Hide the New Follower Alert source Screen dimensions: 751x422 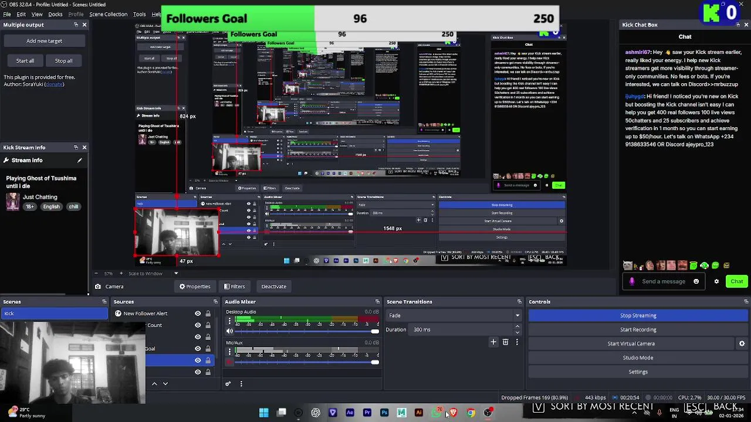[198, 314]
